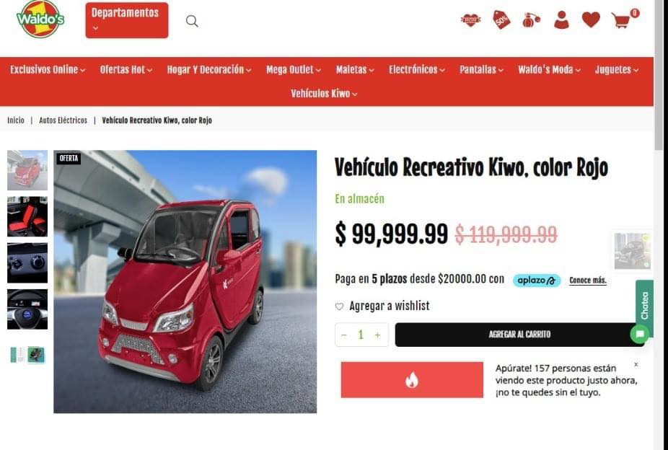Open the shopping cart icon
Screen dimensions: 668x450
click(621, 20)
